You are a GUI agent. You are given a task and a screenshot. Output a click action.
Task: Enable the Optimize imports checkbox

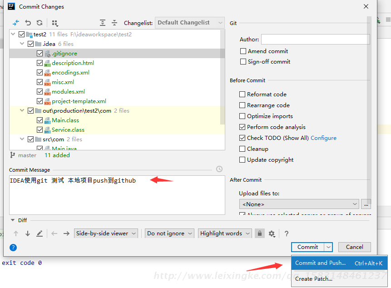(x=242, y=116)
